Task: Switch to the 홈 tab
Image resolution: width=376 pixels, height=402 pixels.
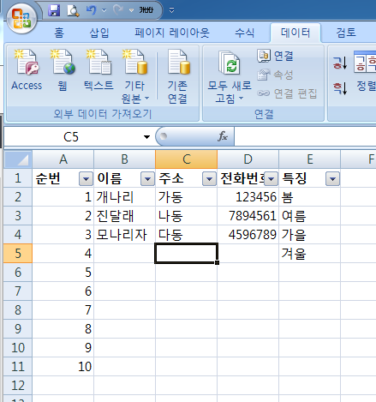Action: (x=59, y=33)
